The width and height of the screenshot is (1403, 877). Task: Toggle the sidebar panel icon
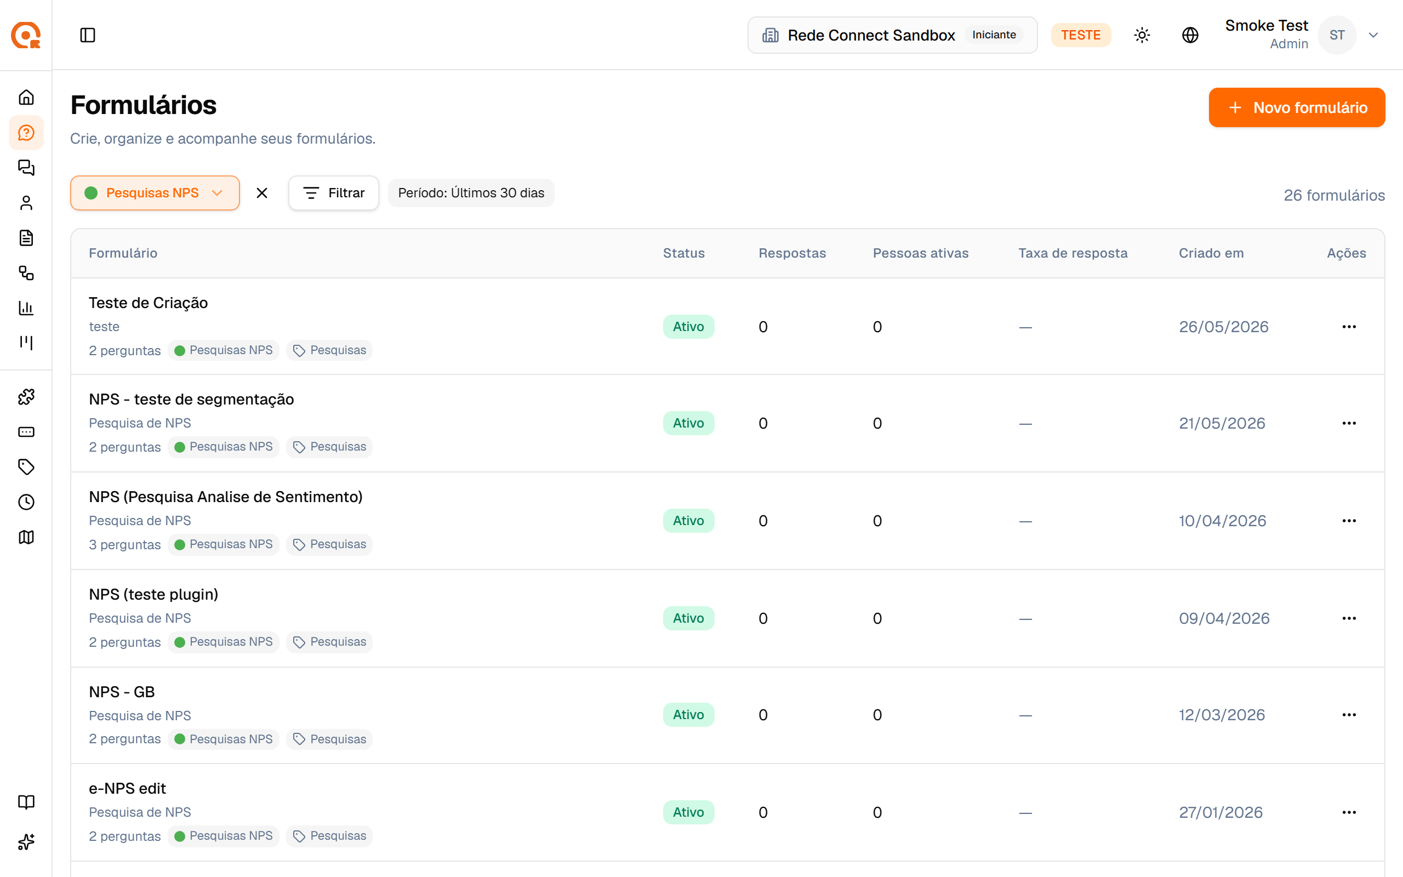point(88,35)
